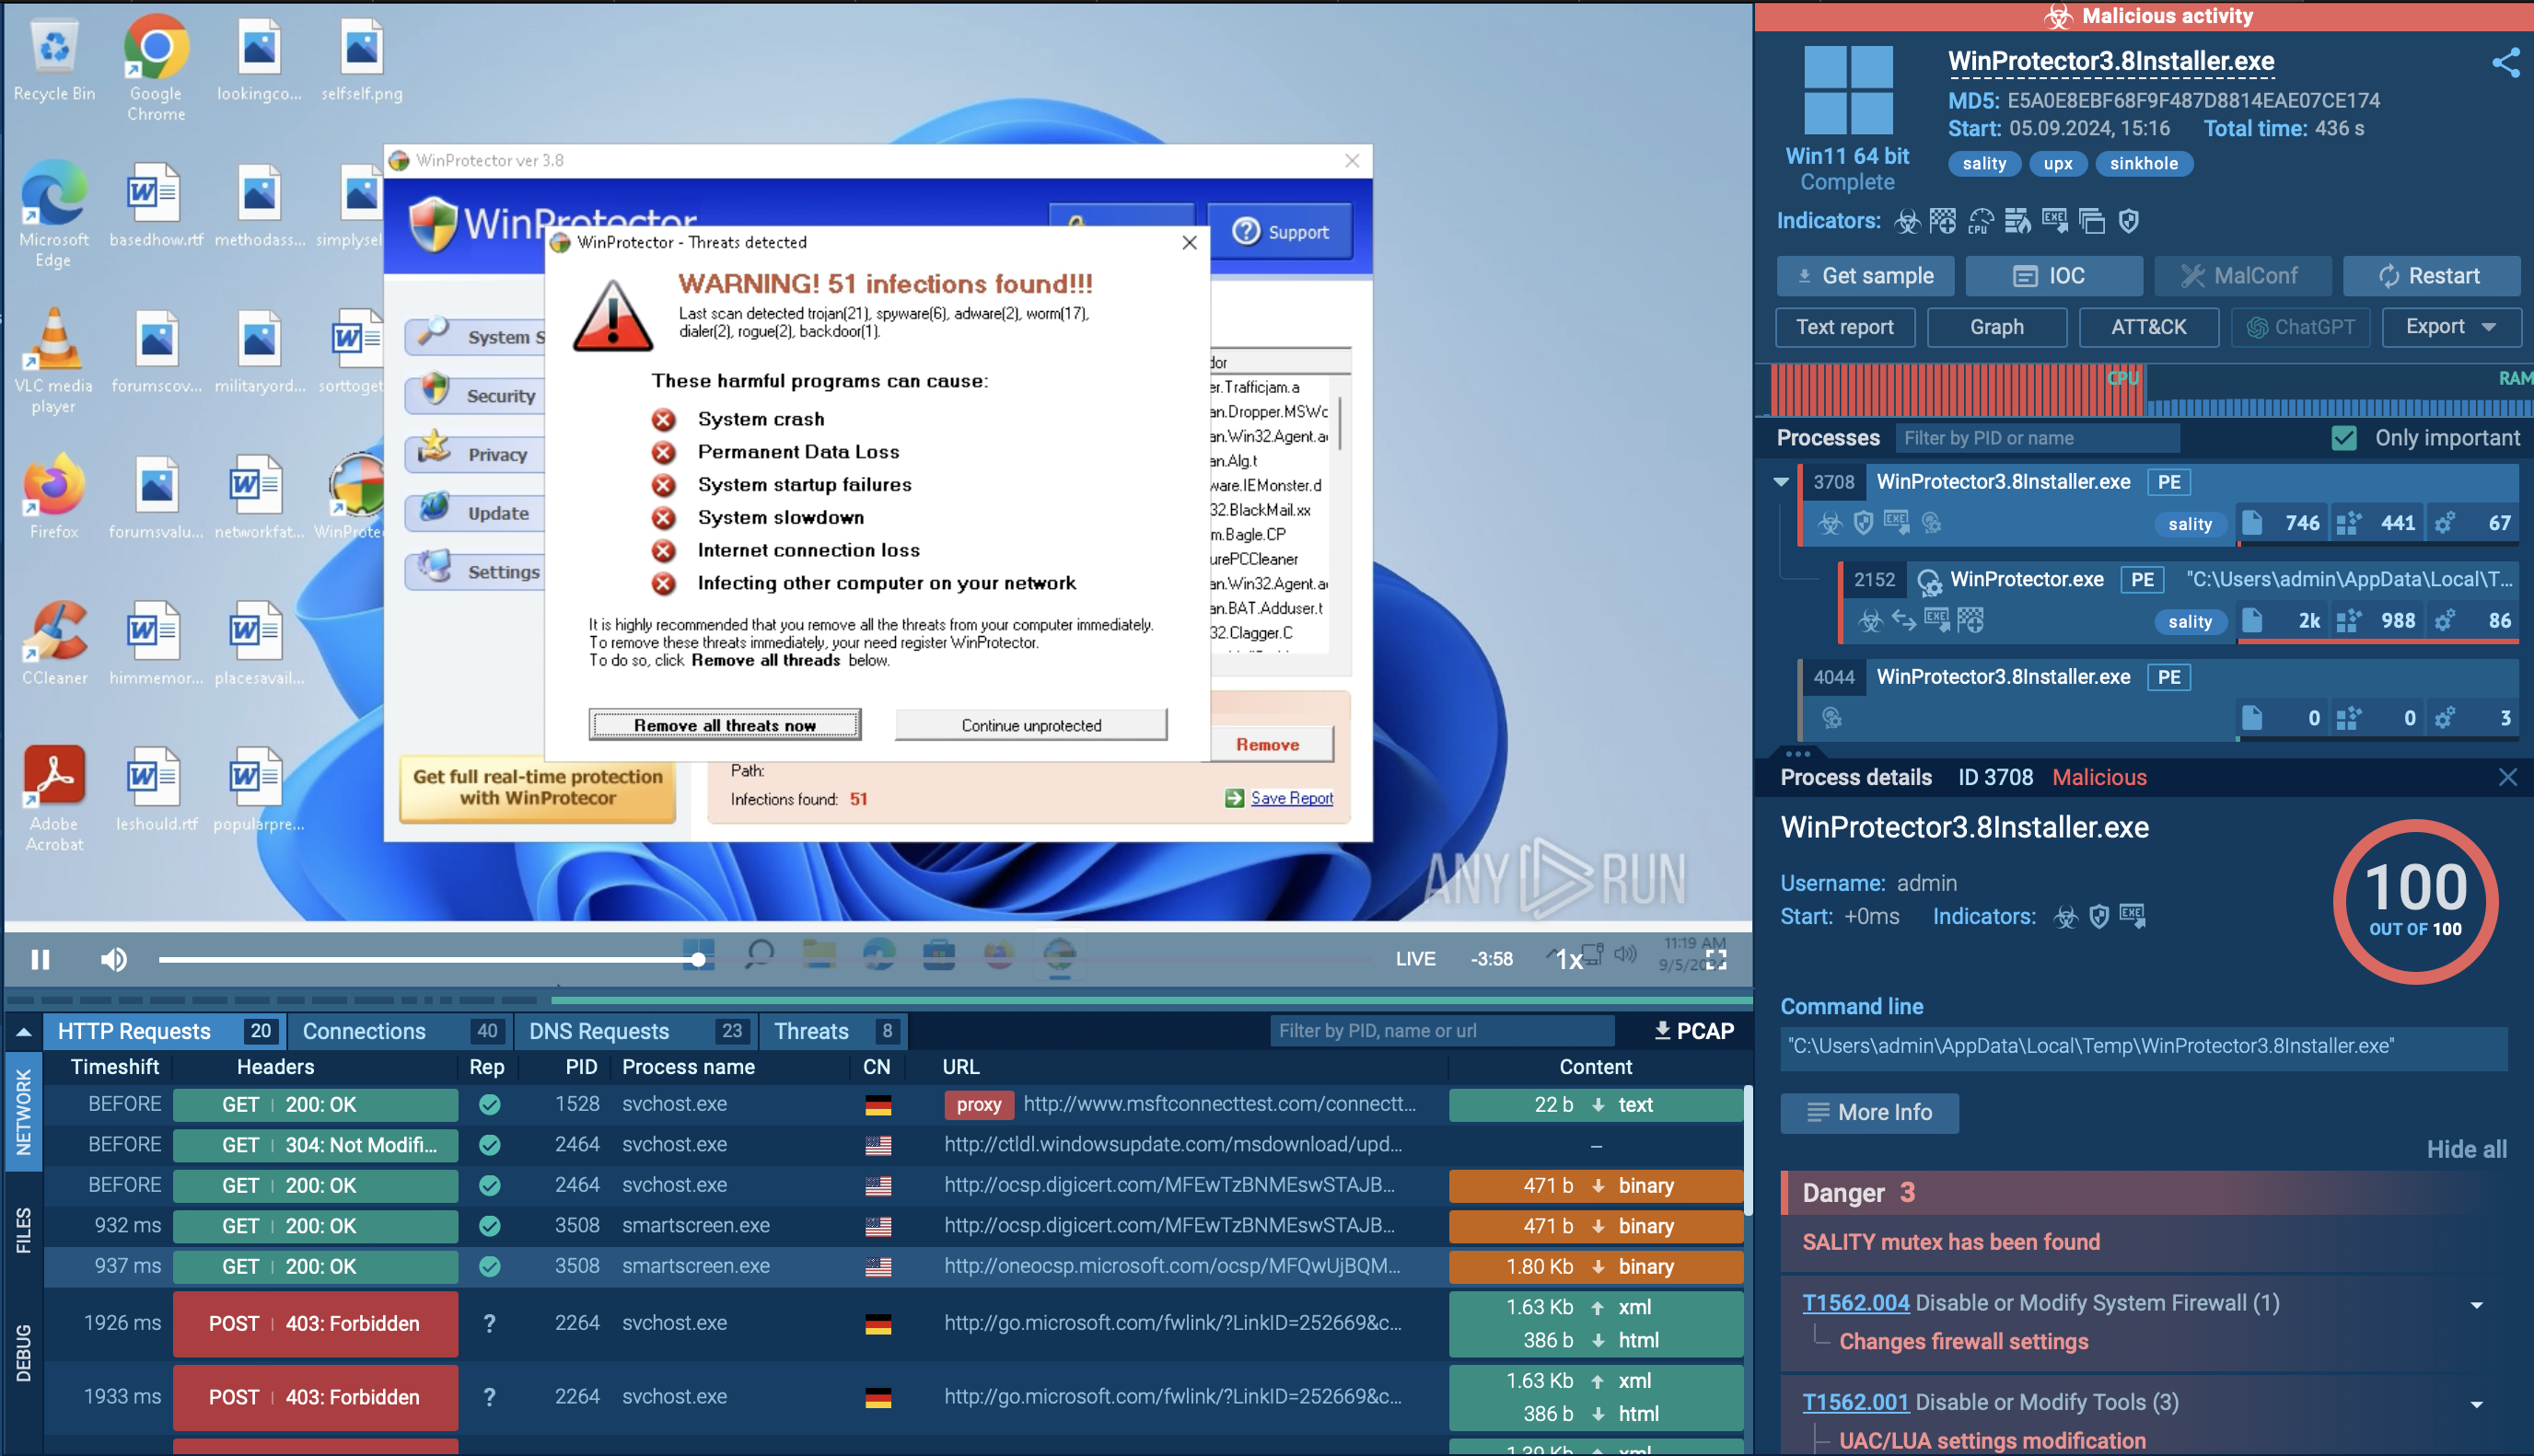The height and width of the screenshot is (1456, 2534).
Task: Click the Filter by PID or name field
Action: (x=2036, y=438)
